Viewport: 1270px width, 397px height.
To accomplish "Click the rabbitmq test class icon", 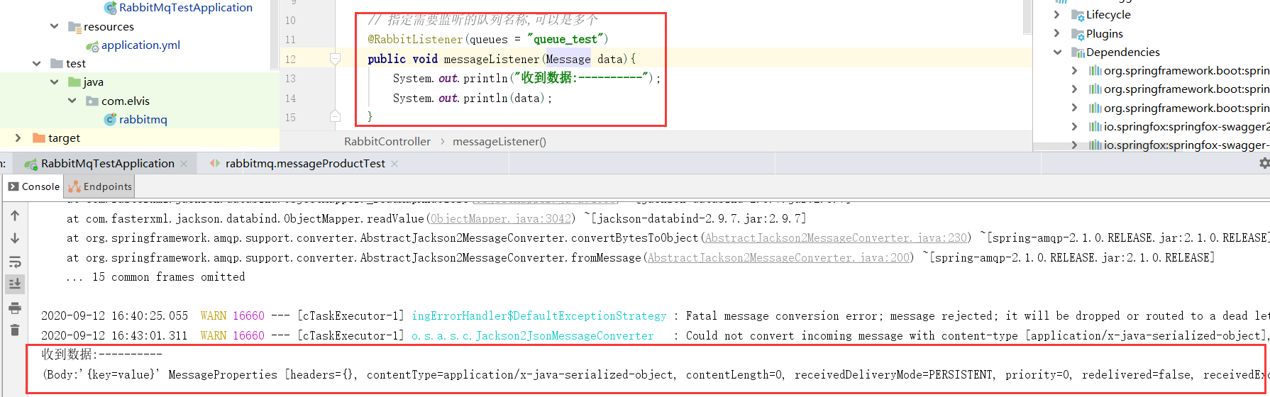I will click(x=110, y=120).
